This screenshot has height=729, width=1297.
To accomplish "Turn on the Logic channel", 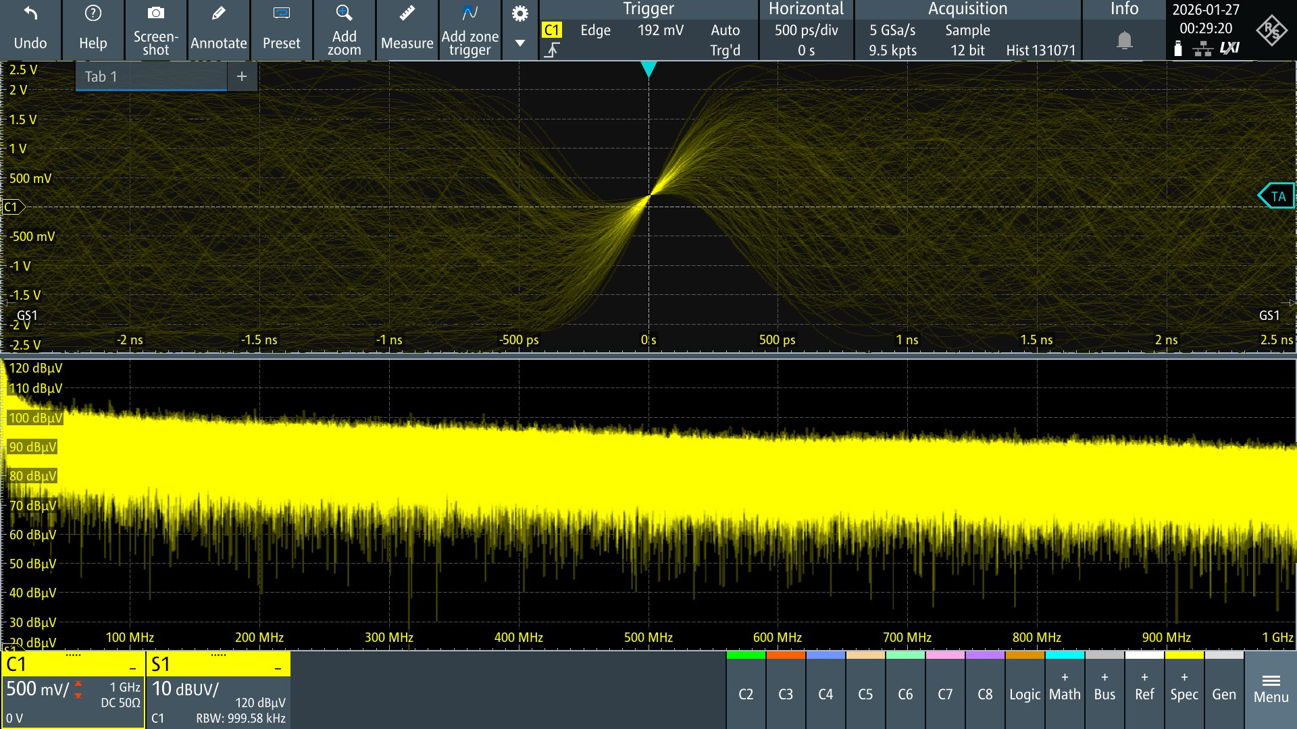I will tap(1025, 694).
